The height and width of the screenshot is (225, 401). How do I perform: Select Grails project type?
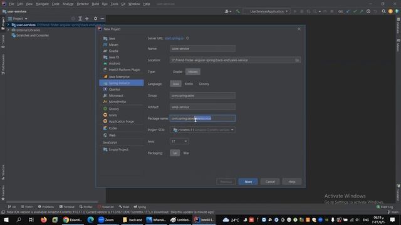point(113,115)
